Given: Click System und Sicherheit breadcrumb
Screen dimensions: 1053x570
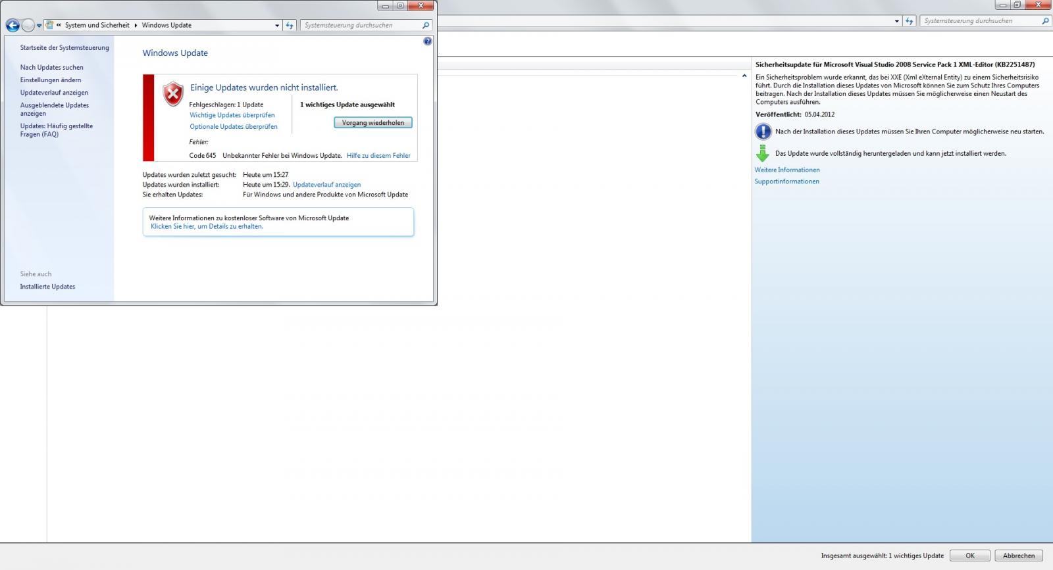Looking at the screenshot, I should tap(97, 25).
